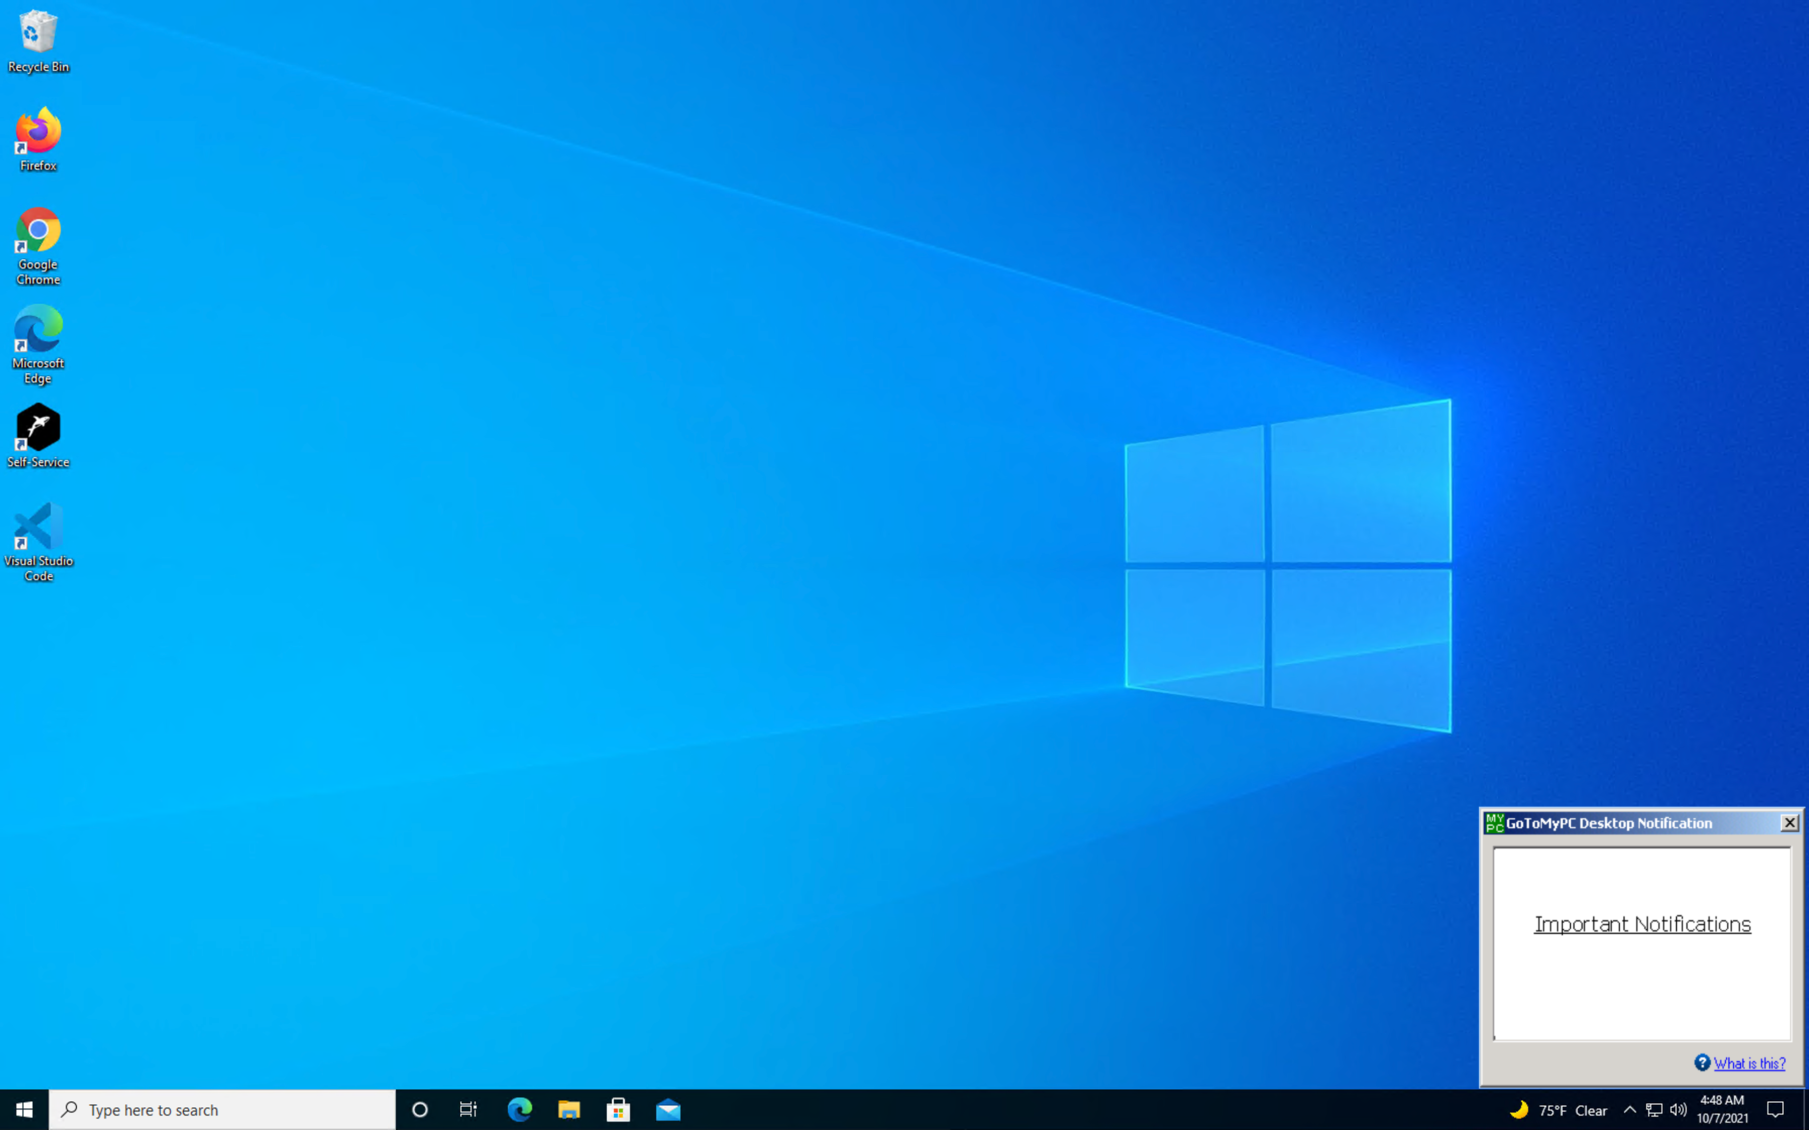
Task: Launch Microsoft Store from the taskbar
Action: (x=618, y=1110)
